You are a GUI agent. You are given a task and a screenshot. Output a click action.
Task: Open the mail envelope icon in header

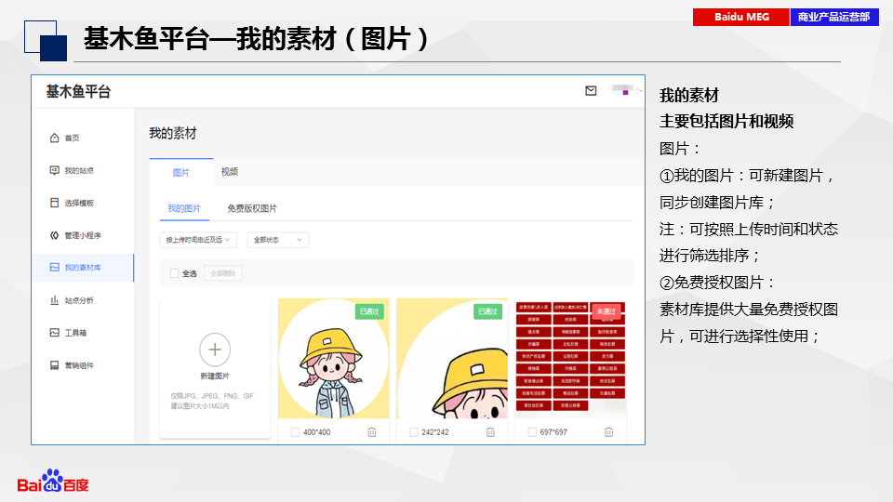(591, 90)
